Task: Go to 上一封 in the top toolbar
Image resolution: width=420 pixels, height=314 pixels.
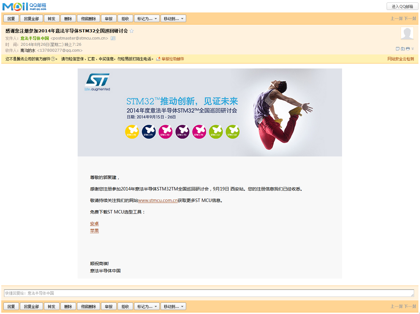Action: (x=397, y=19)
